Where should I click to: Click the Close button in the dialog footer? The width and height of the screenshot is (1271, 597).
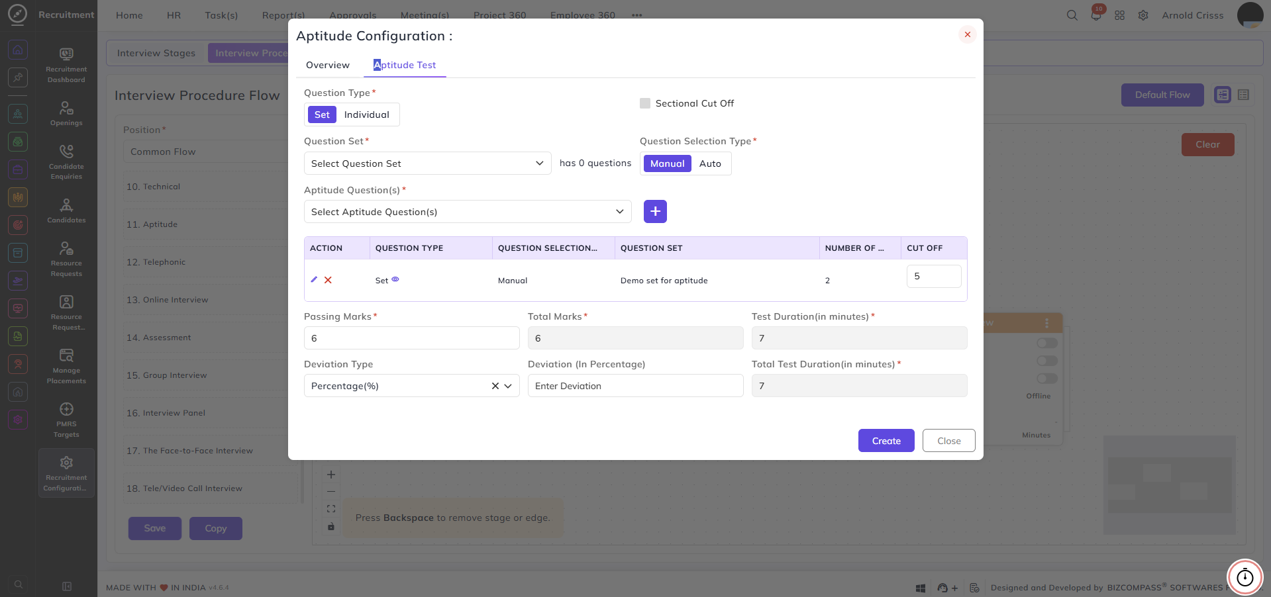[949, 441]
